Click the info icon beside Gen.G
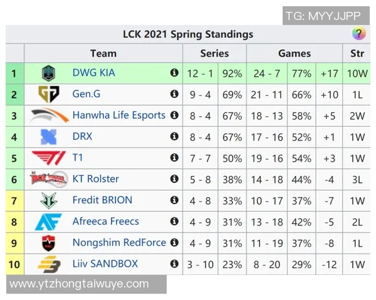 coord(174,94)
